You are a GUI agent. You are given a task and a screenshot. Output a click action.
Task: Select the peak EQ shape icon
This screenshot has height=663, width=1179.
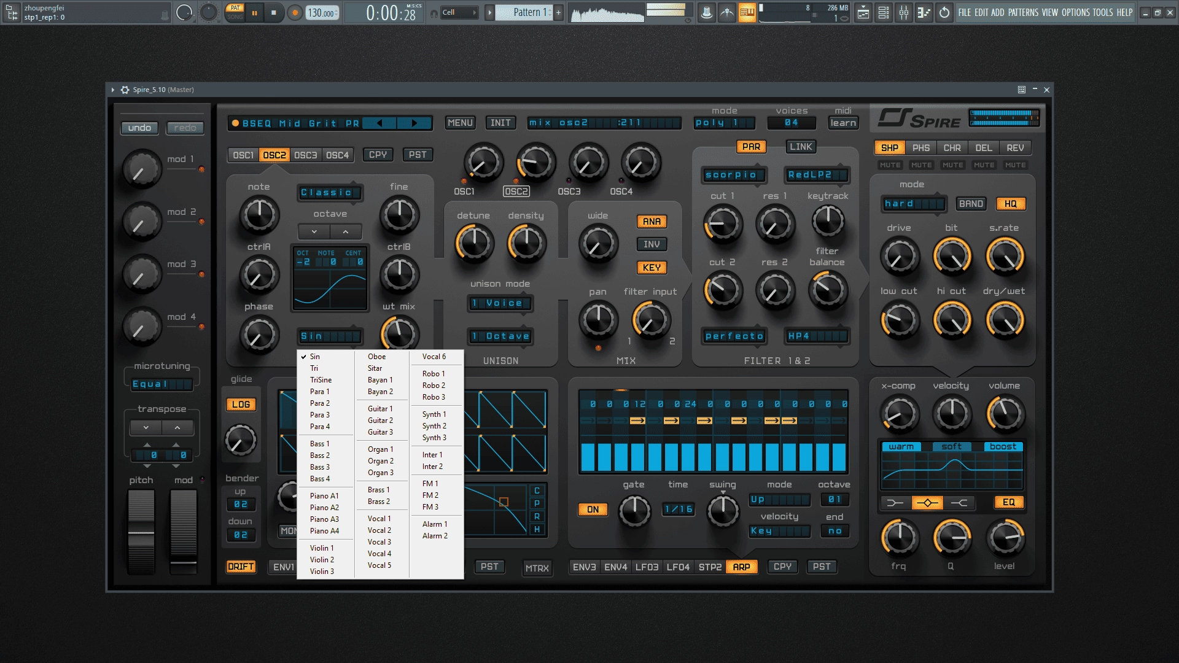(x=927, y=503)
